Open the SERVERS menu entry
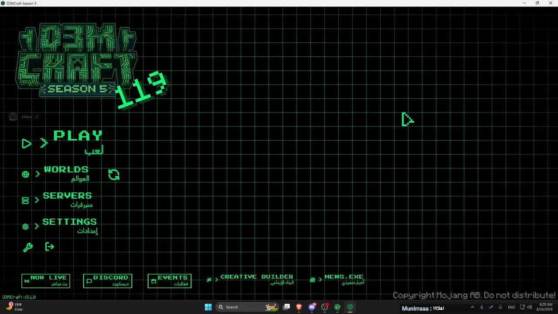The width and height of the screenshot is (558, 314). tap(57, 200)
